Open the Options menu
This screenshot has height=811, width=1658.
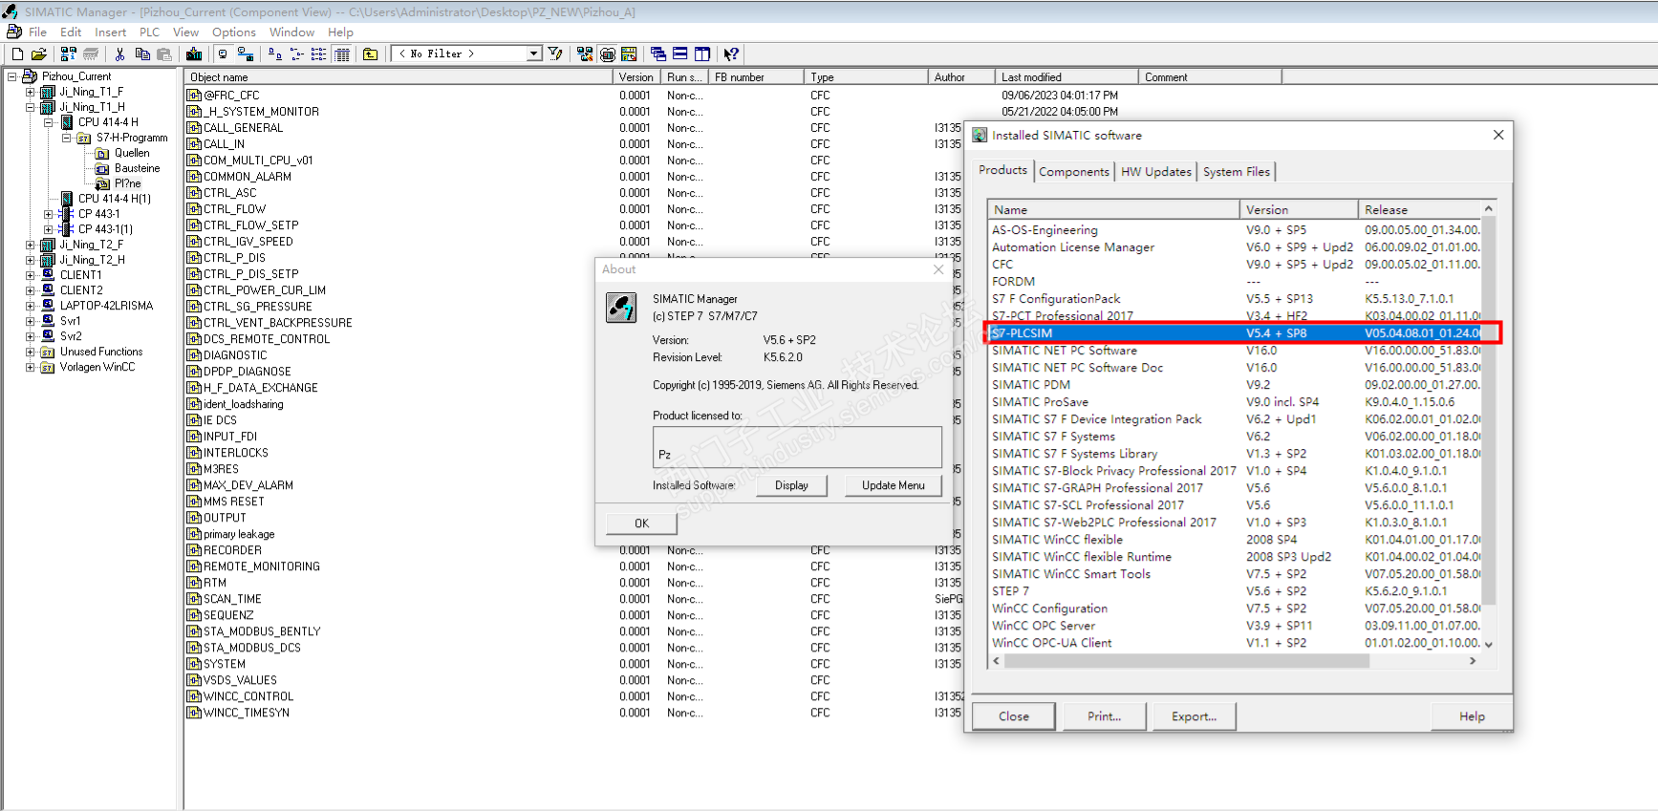[234, 32]
